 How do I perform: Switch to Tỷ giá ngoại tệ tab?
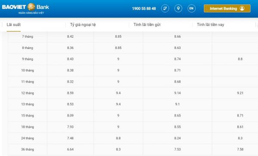click(83, 24)
